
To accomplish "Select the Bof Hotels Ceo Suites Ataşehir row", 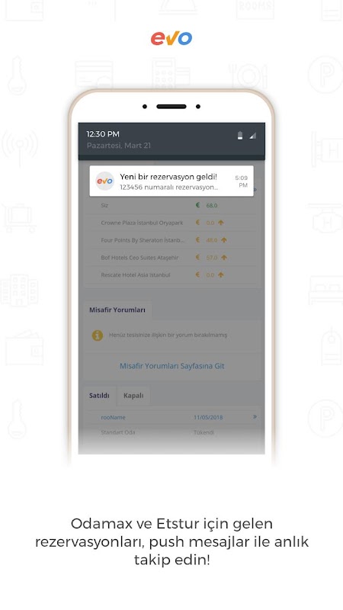I will (x=171, y=258).
